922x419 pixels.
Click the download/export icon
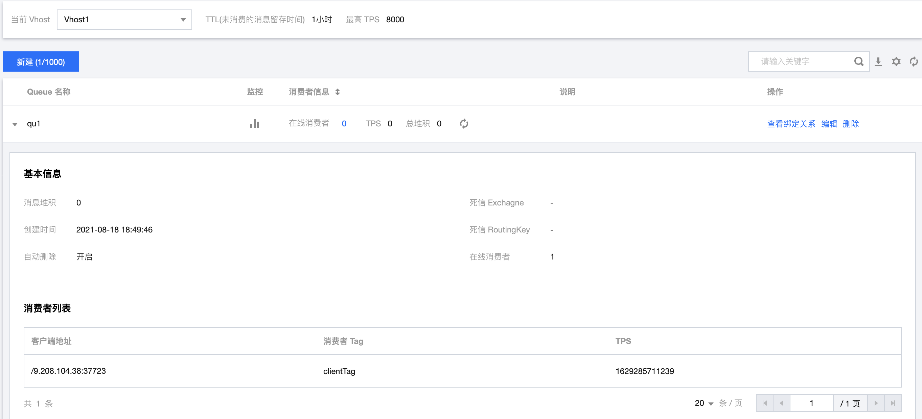click(879, 61)
